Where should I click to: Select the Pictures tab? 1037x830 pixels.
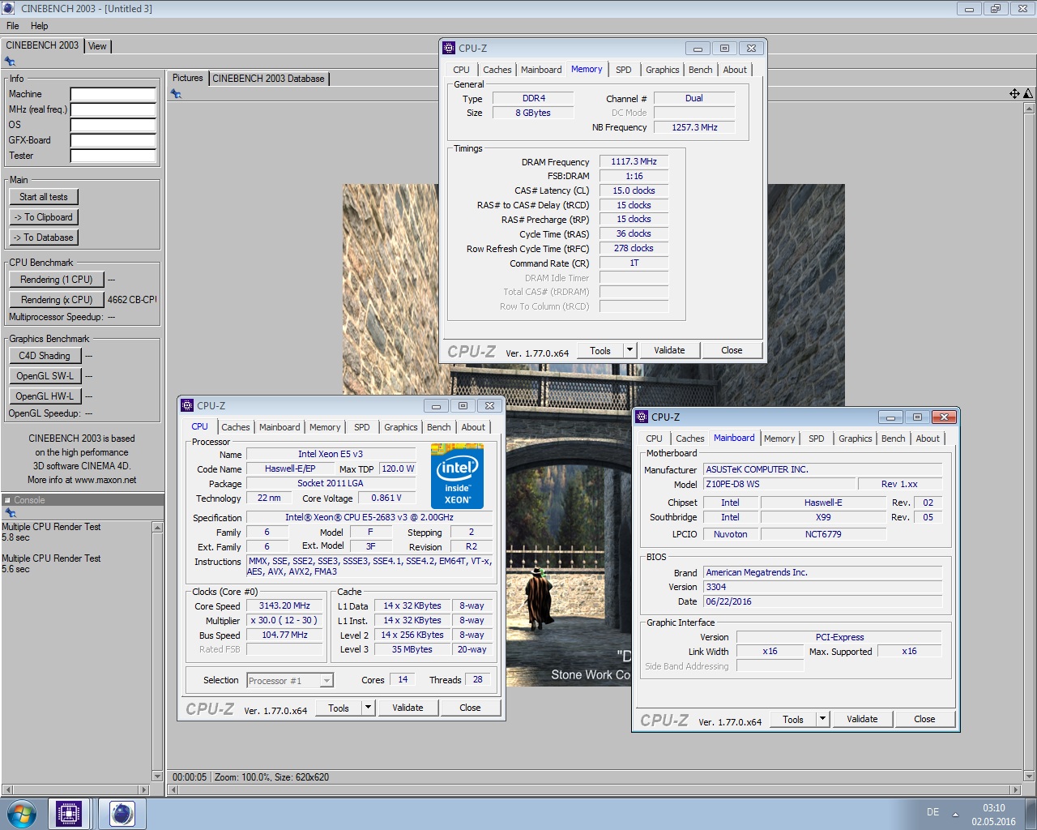188,78
